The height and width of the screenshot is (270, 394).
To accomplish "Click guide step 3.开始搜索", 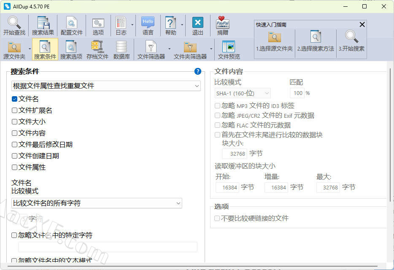I will point(351,42).
